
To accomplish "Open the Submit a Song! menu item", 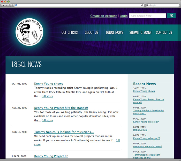I will point(140,32).
